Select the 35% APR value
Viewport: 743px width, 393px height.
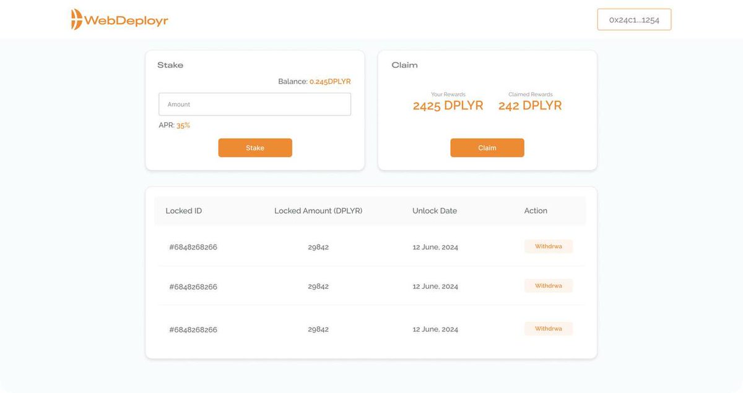click(x=183, y=125)
